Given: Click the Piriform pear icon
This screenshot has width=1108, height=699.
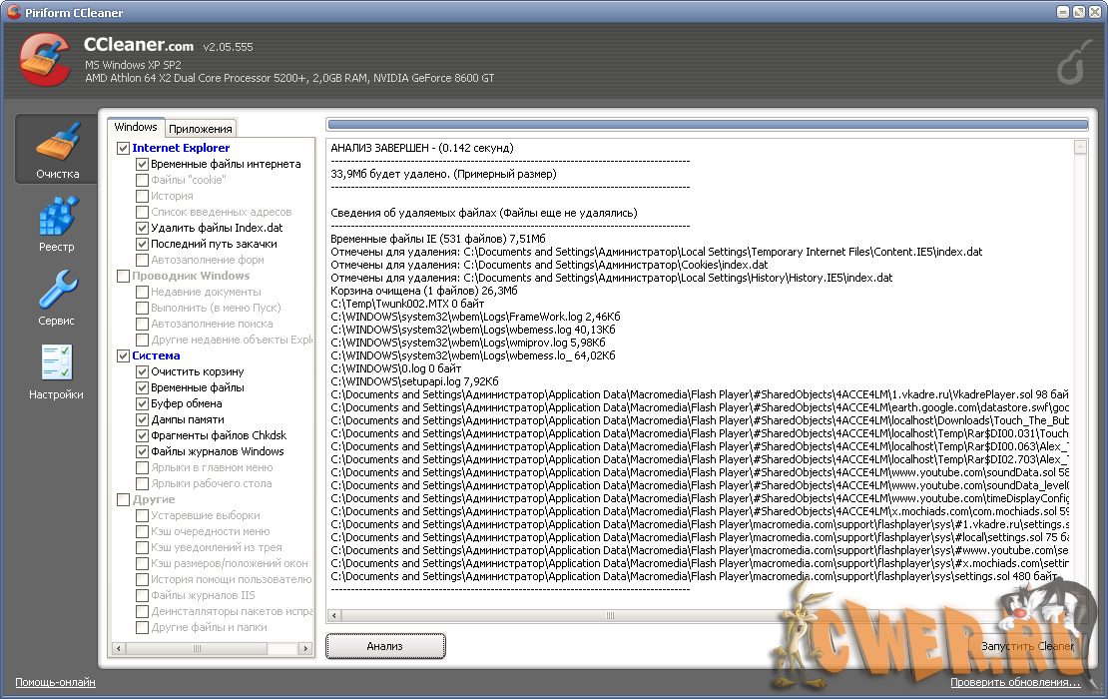Looking at the screenshot, I should coord(1072,64).
